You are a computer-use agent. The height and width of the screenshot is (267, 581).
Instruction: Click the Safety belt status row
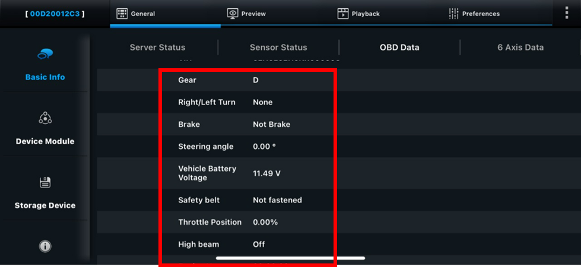pyautogui.click(x=339, y=200)
